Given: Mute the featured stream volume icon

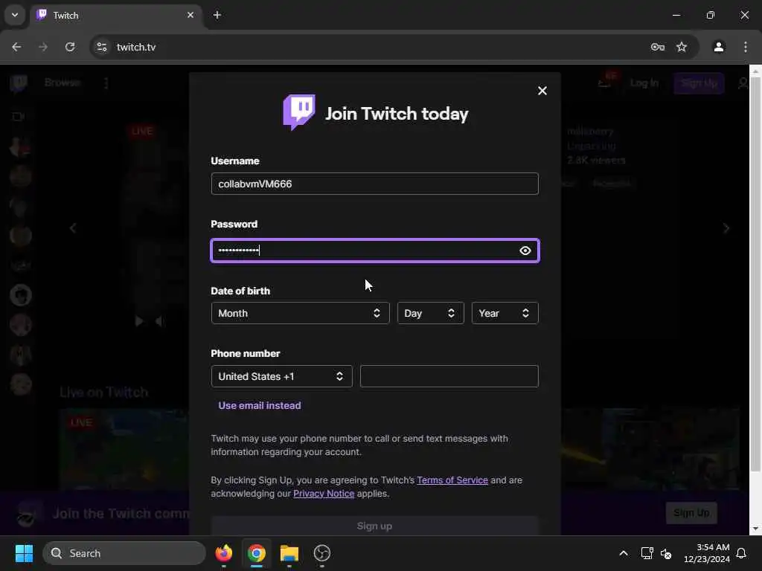Looking at the screenshot, I should coord(159,321).
